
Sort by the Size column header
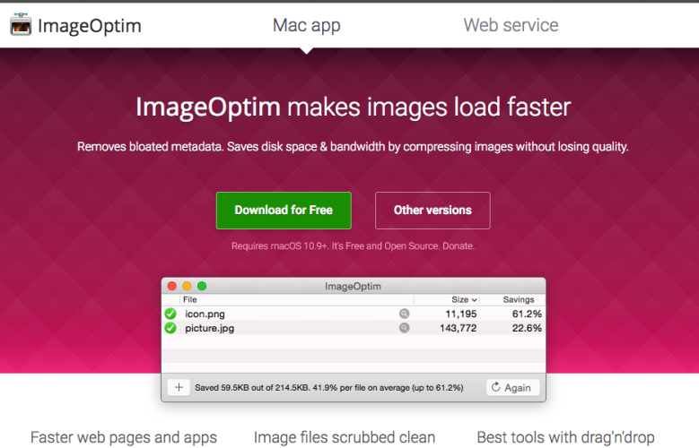point(464,299)
